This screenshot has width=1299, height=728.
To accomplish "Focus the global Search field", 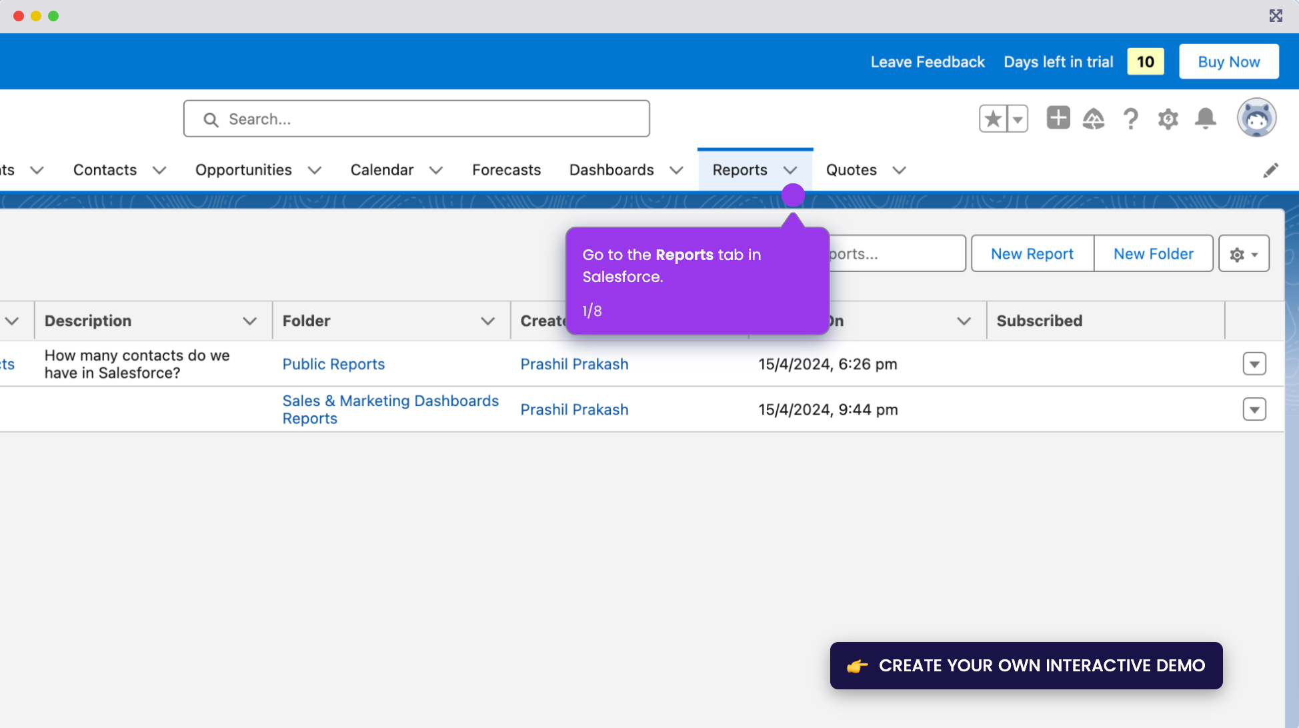I will [417, 119].
